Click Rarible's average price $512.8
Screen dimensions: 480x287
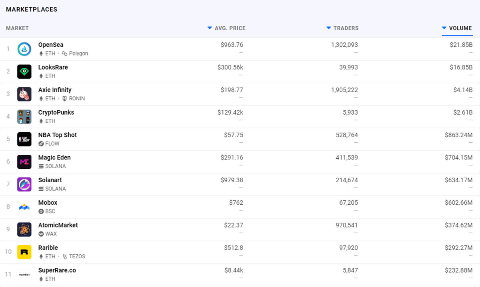pos(234,247)
